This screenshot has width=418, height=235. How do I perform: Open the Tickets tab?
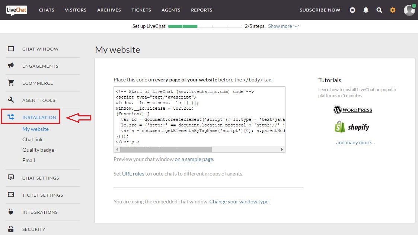(x=141, y=10)
